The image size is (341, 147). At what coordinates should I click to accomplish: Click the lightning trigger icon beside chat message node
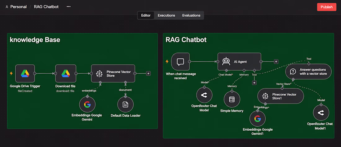tap(167, 62)
